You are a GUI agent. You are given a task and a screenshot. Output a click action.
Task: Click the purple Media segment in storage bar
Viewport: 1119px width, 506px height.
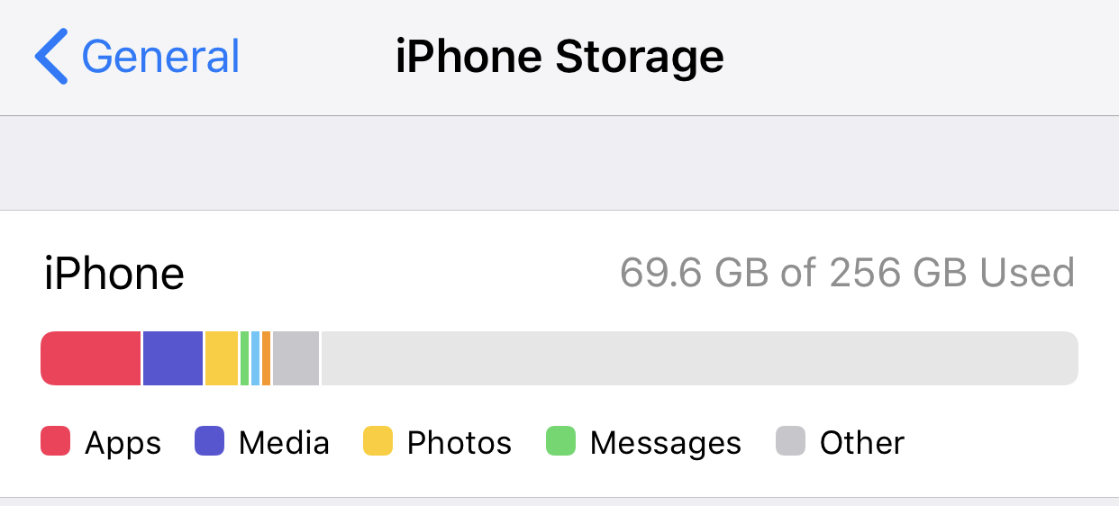point(173,358)
